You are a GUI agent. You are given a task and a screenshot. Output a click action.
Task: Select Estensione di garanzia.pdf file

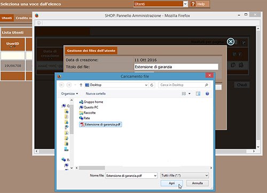pyautogui.click(x=100, y=124)
